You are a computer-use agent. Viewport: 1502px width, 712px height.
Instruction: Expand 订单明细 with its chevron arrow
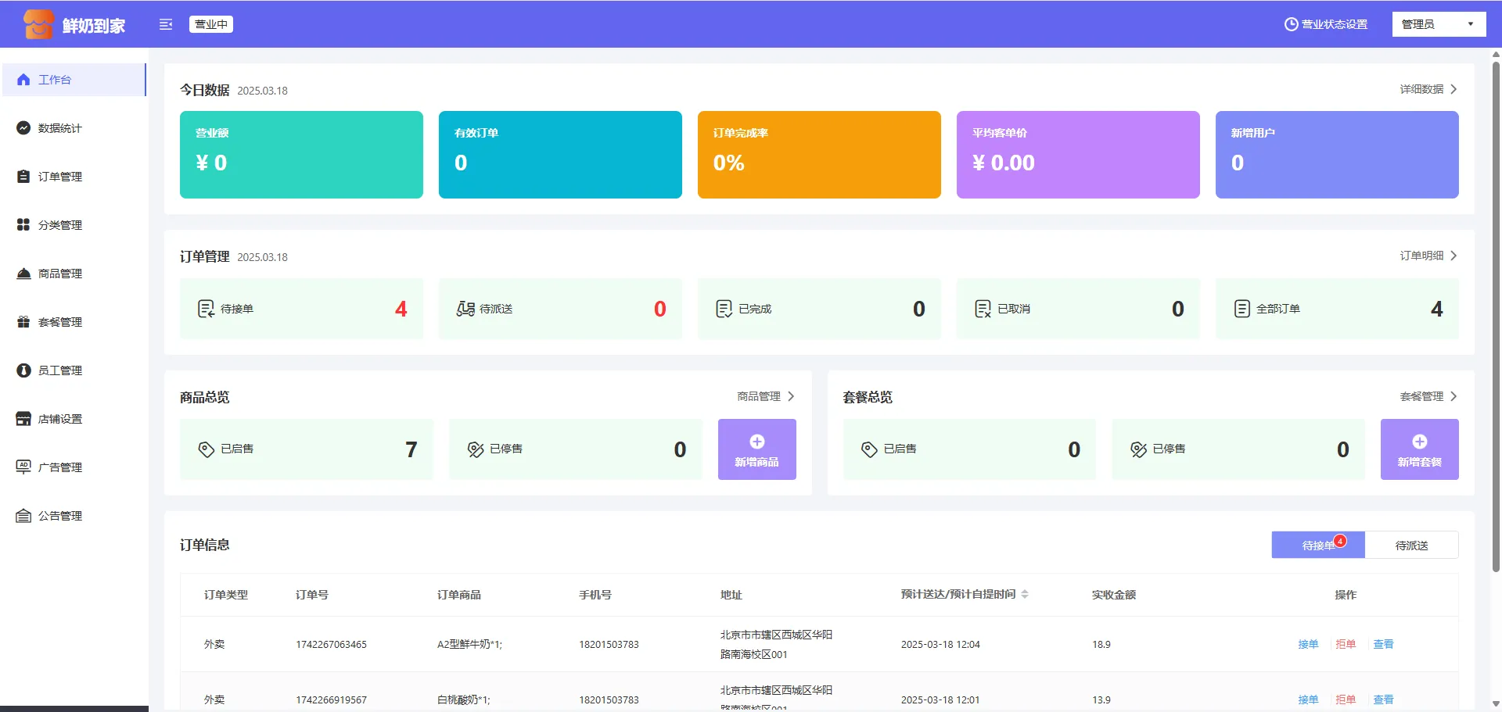(x=1453, y=256)
